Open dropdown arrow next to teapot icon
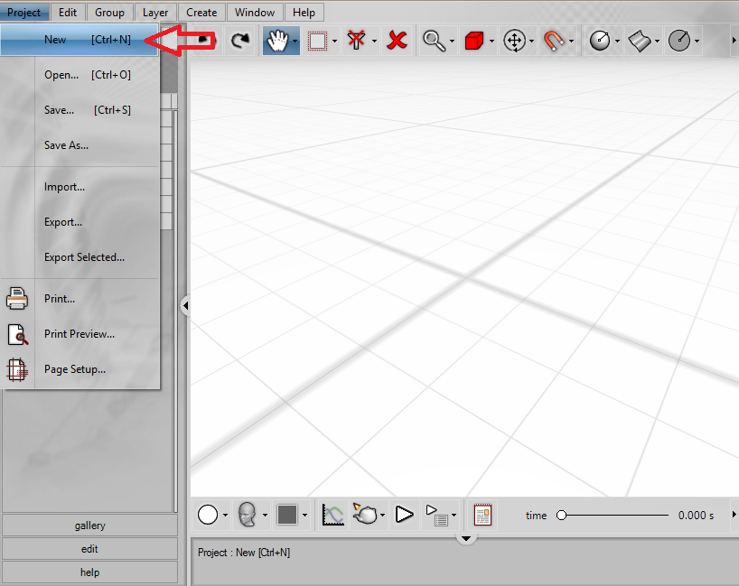 (x=382, y=515)
